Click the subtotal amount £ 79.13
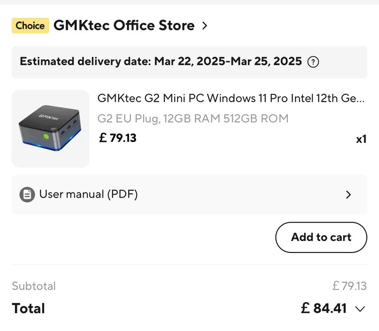Viewport: 379px width, 331px height. [350, 286]
